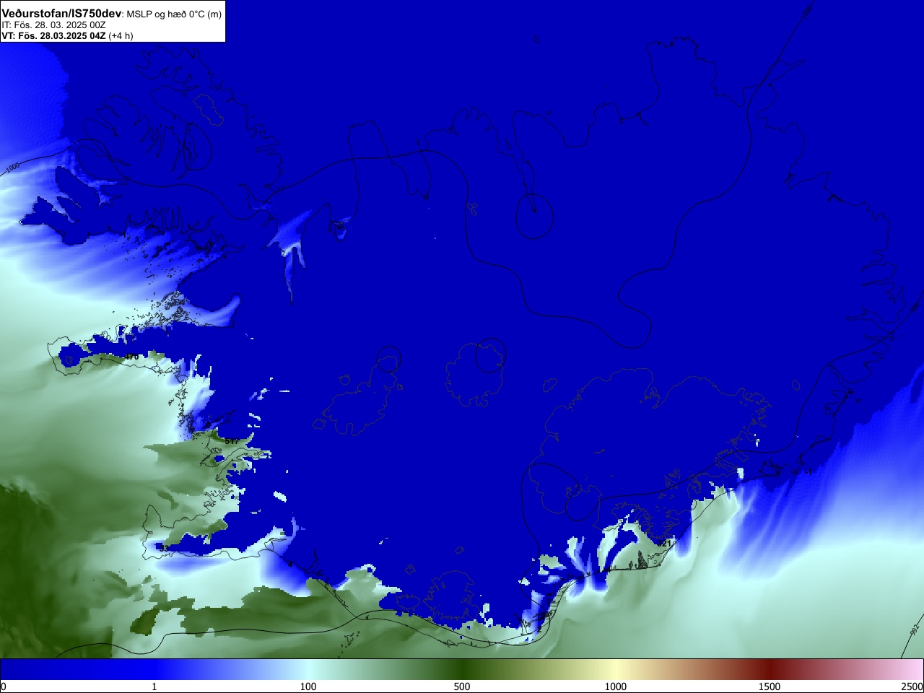Click the 'MSLP og hæð 0°C (m)' label
The image size is (924, 693).
(174, 14)
